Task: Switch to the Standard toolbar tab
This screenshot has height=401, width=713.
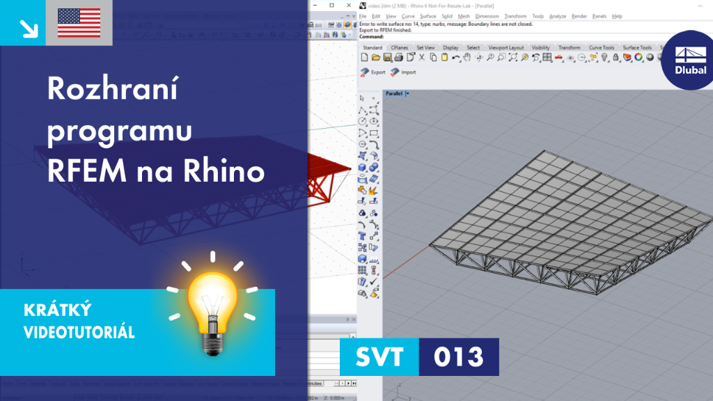Action: coord(373,48)
